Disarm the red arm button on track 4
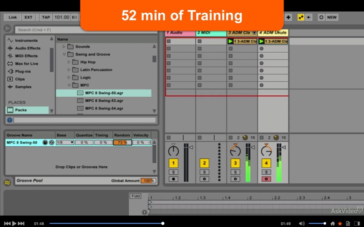Image resolution: width=364 pixels, height=227 pixels. [x=266, y=179]
